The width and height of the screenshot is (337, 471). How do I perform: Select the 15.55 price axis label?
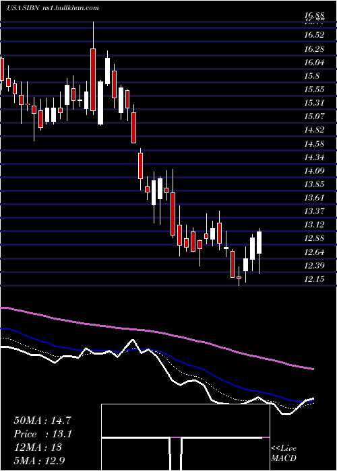click(x=314, y=89)
